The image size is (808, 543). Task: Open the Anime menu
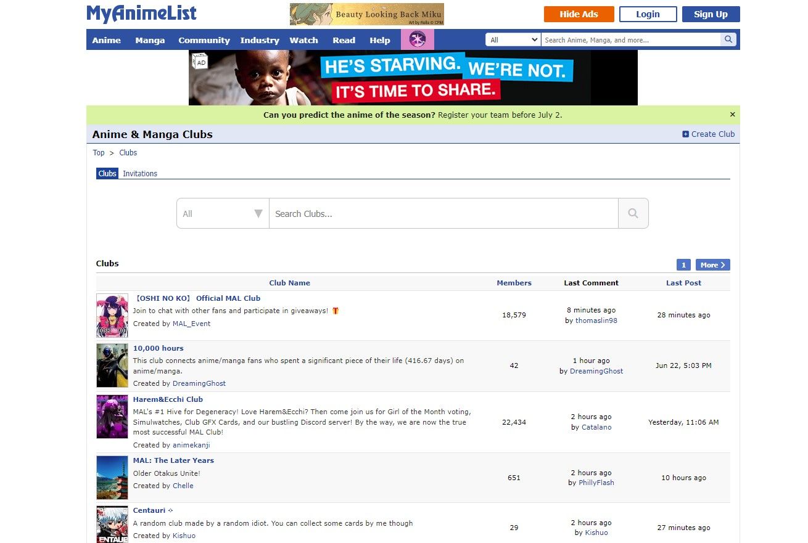click(106, 40)
